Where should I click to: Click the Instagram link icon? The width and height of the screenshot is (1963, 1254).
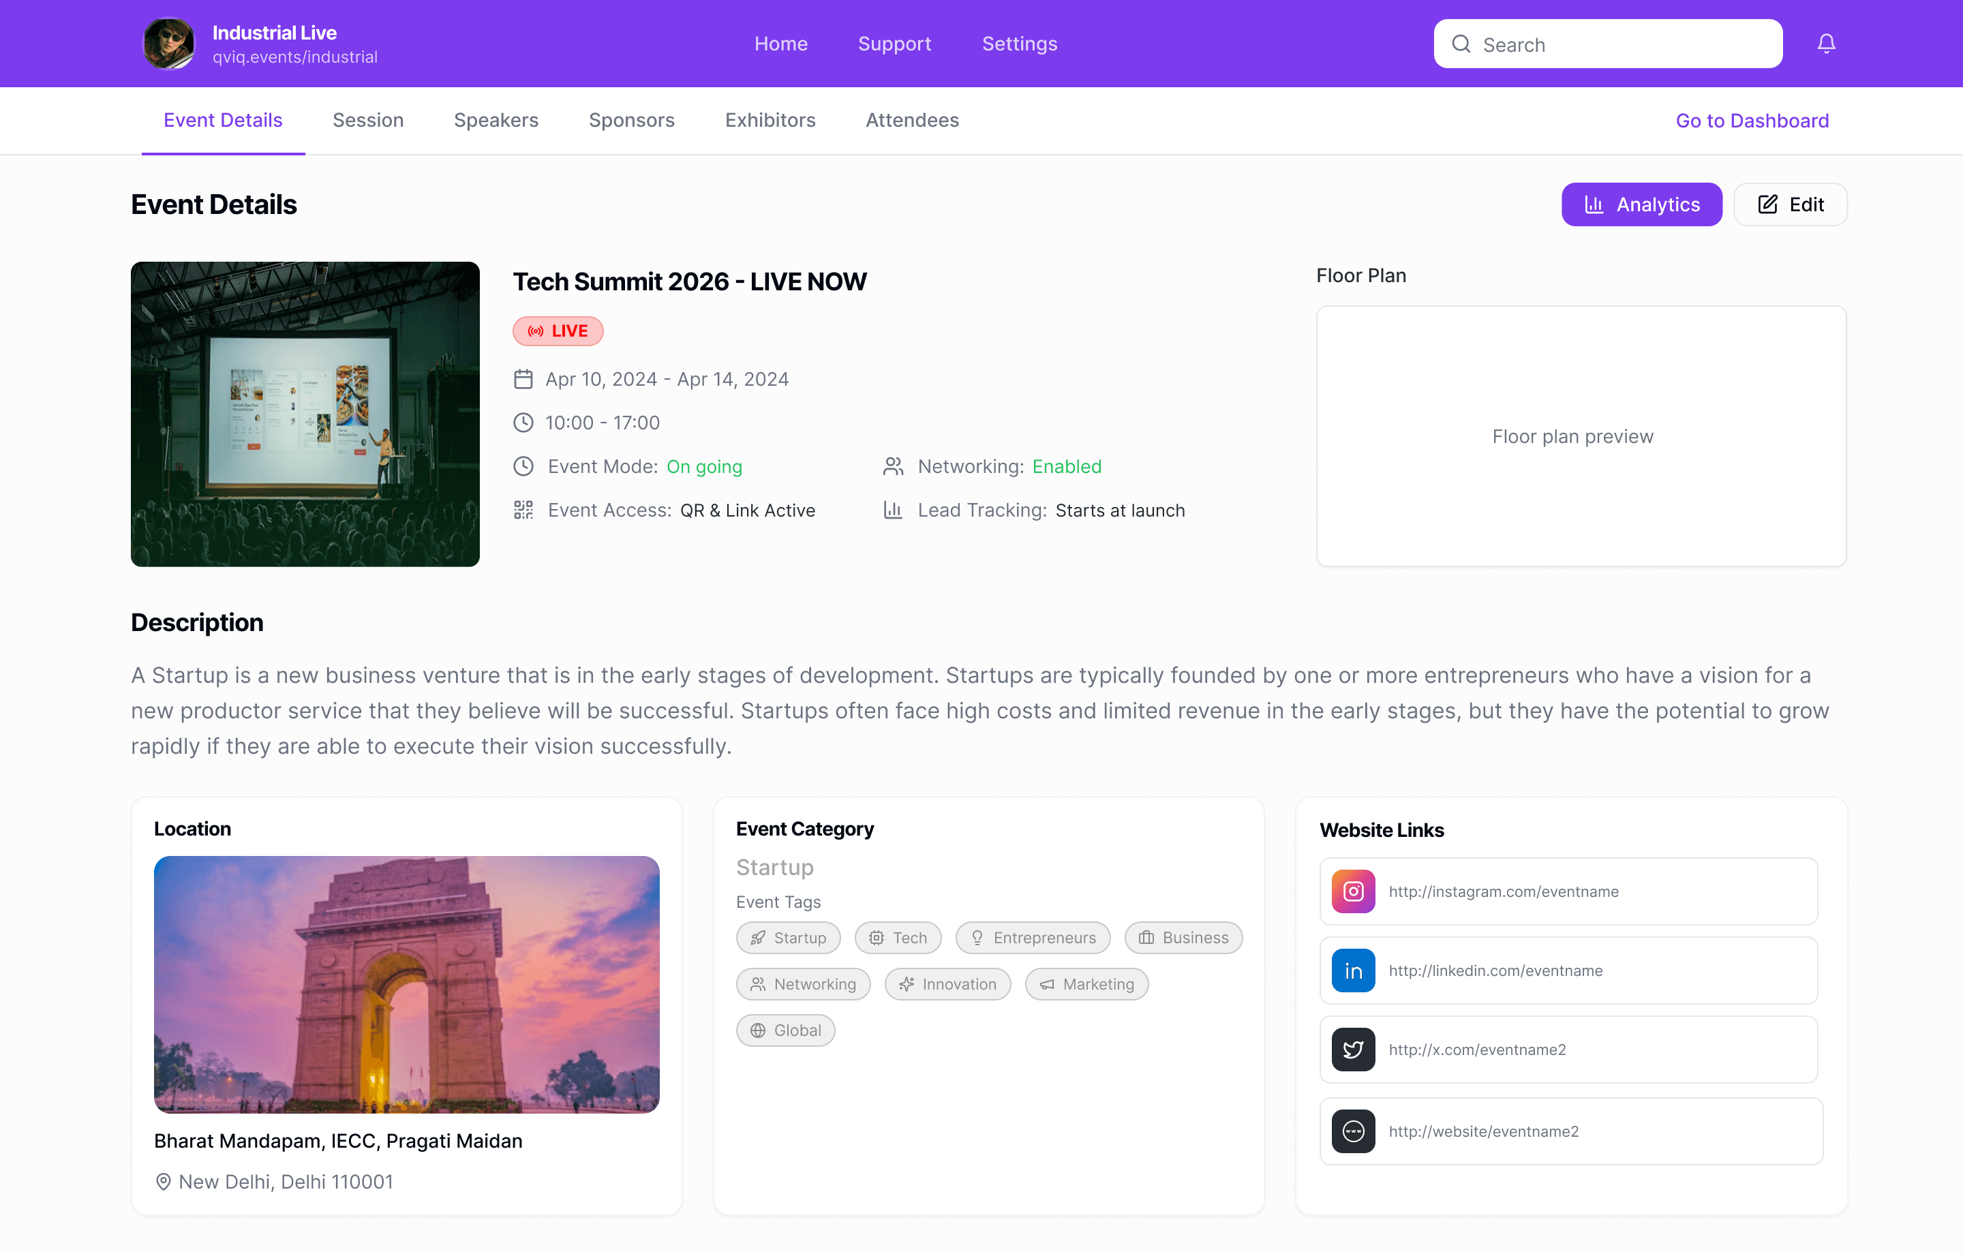(x=1353, y=891)
